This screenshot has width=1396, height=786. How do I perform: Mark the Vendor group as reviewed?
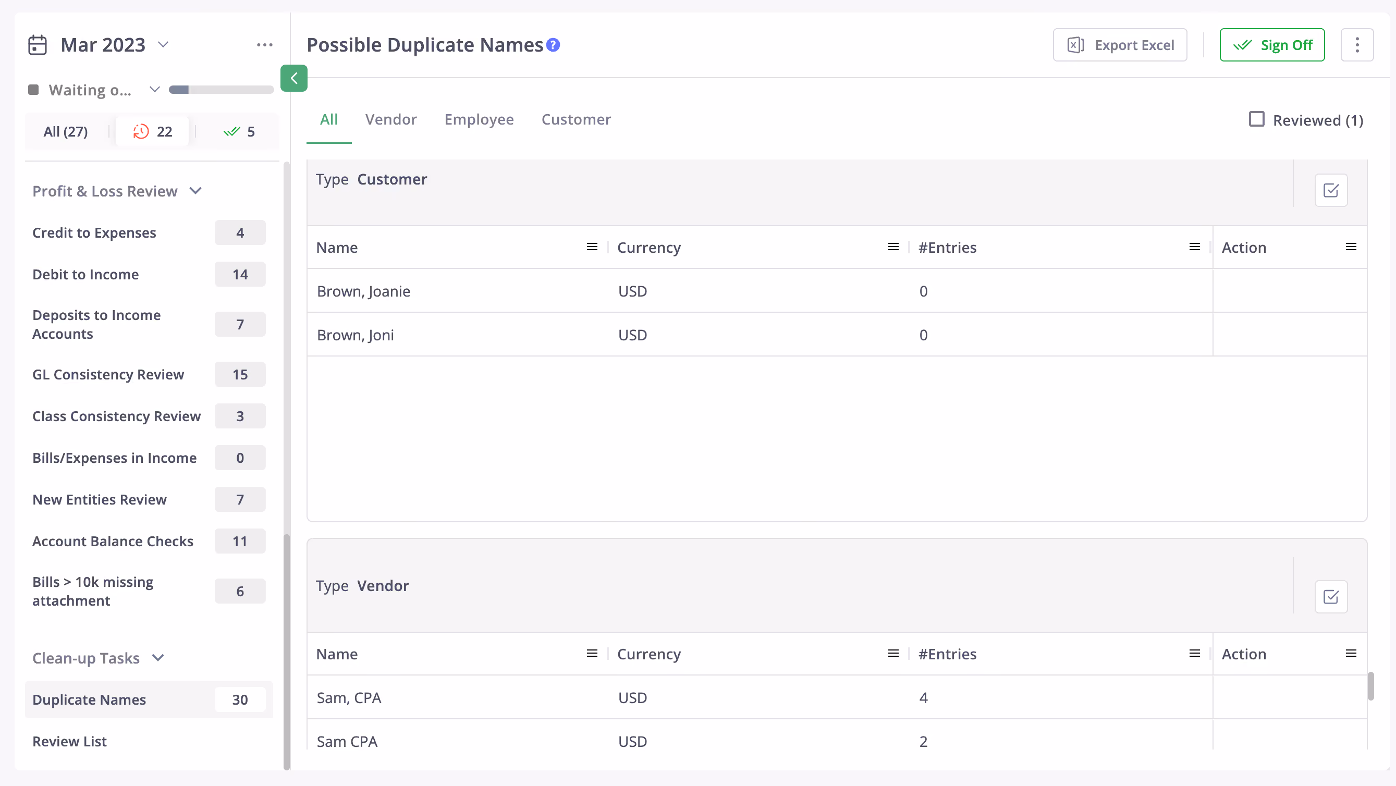click(x=1331, y=597)
